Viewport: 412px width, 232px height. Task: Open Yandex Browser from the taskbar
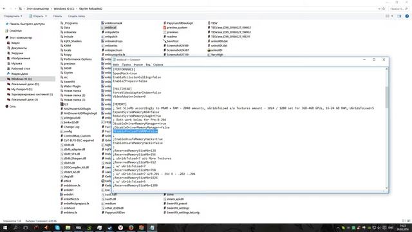pos(120,227)
